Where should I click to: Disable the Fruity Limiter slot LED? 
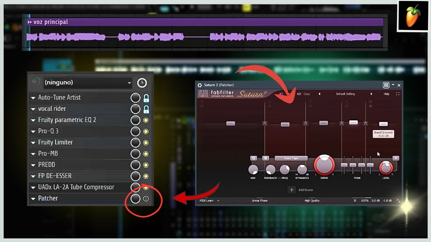point(146,143)
